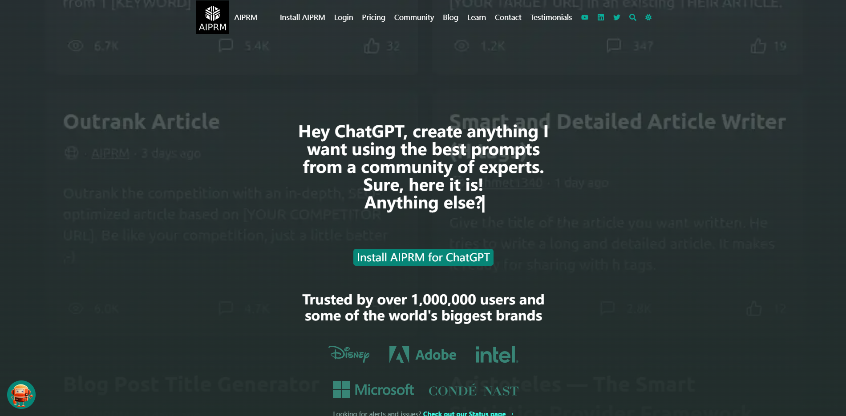Viewport: 846px width, 416px height.
Task: Click the search magnifier icon
Action: 632,17
